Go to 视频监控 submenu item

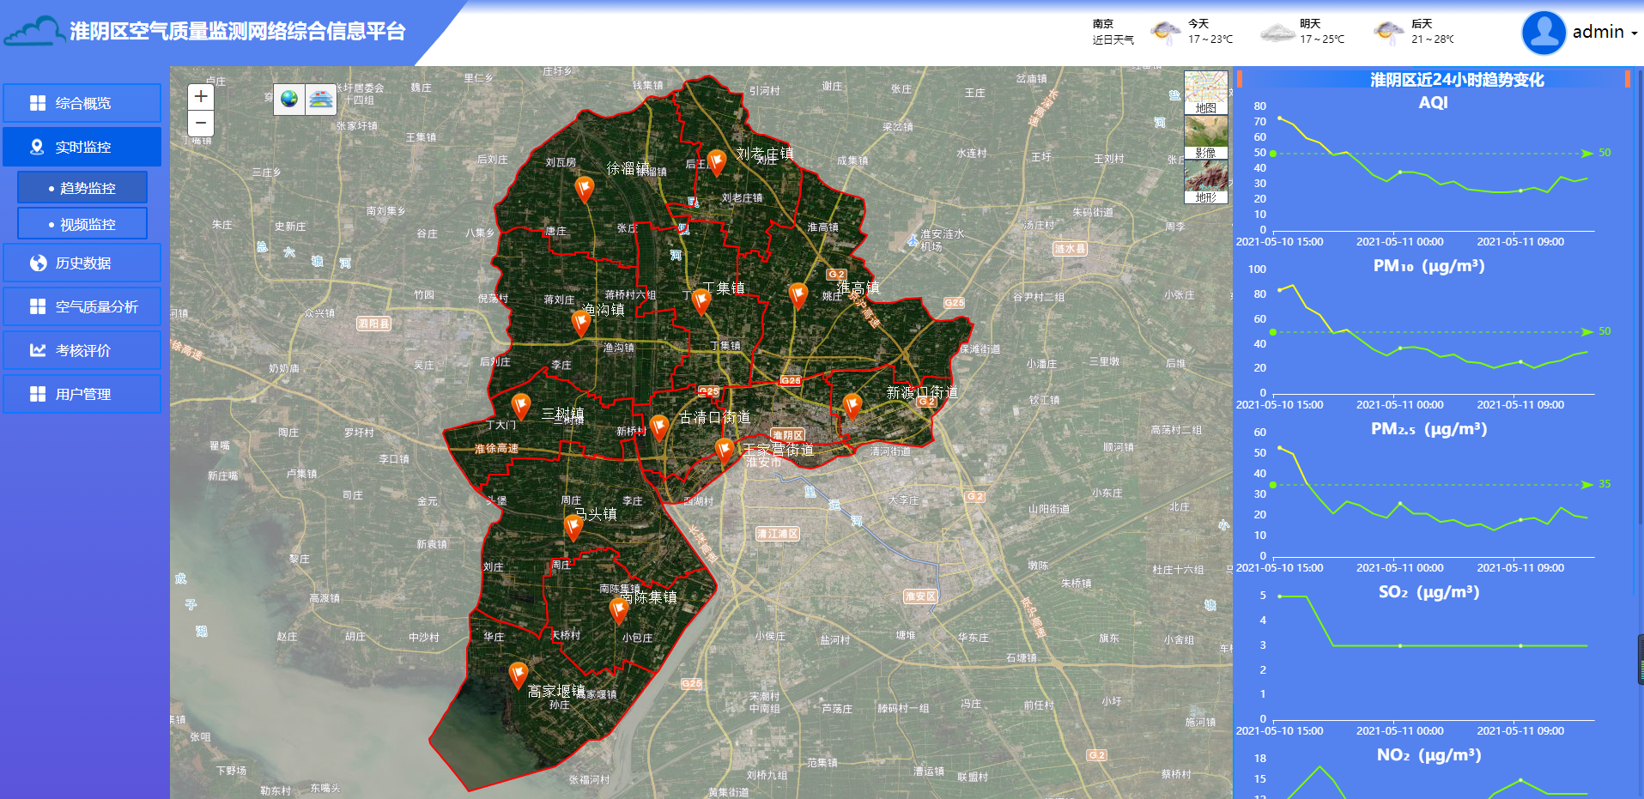click(x=82, y=224)
